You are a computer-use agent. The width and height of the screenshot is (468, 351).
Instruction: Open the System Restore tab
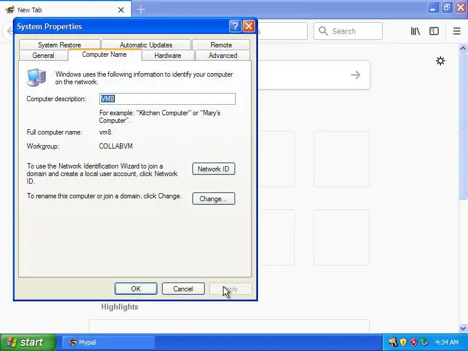coord(60,45)
